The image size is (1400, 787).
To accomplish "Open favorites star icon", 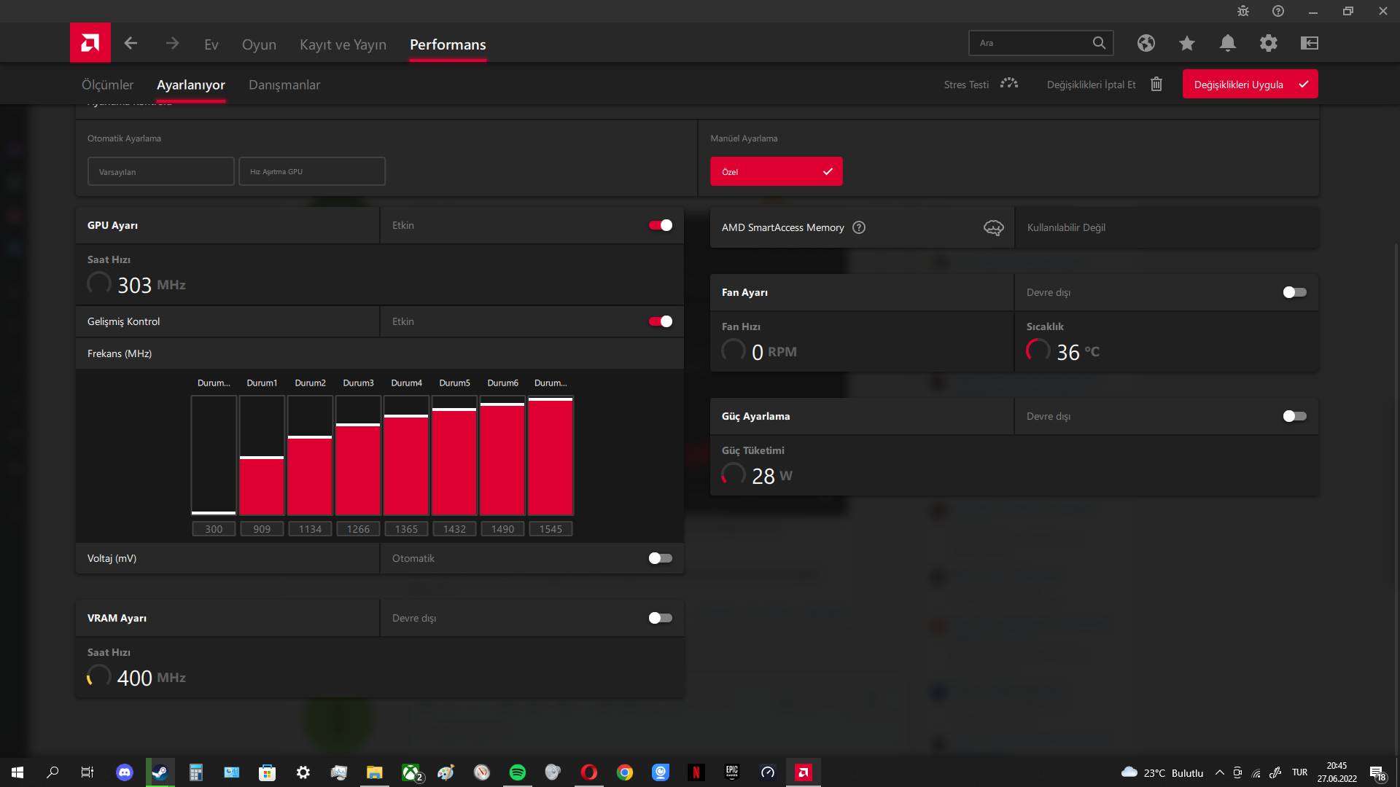I will [1186, 43].
